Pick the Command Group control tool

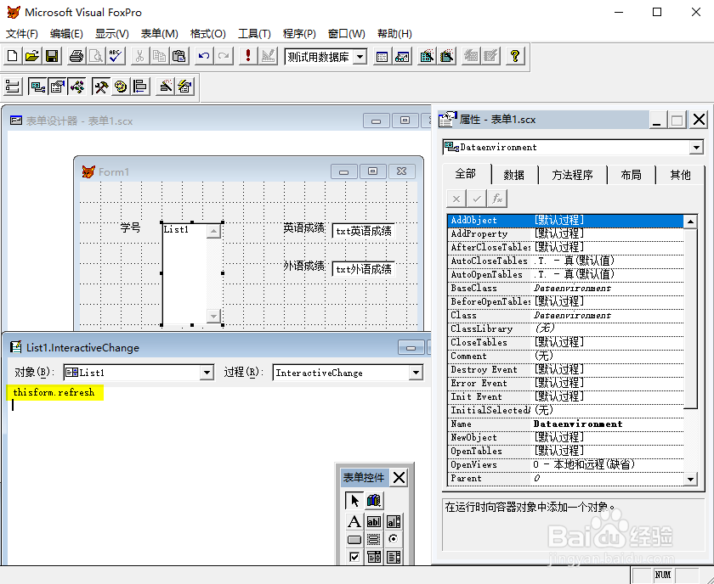[374, 539]
